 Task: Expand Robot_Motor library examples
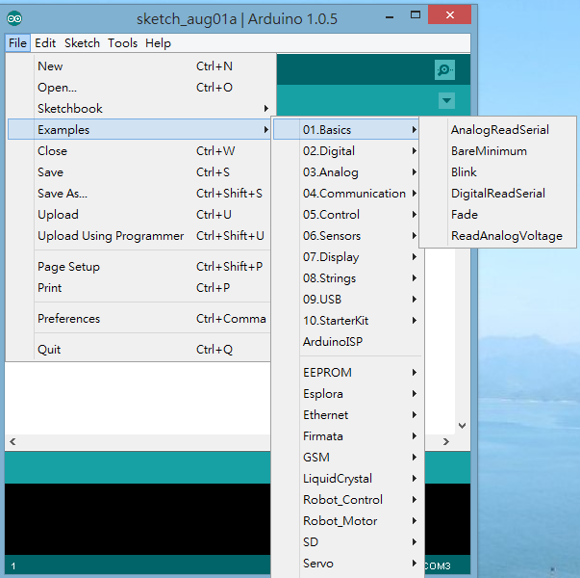point(347,520)
